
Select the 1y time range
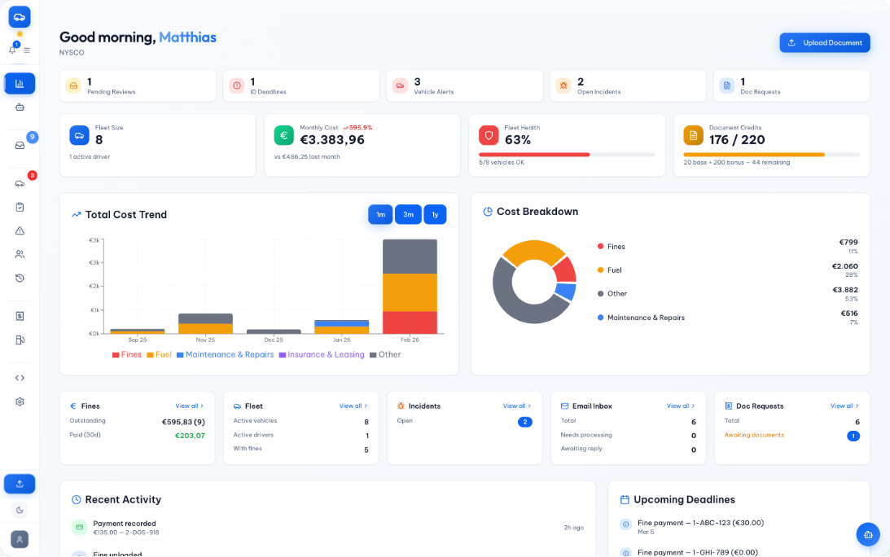435,214
